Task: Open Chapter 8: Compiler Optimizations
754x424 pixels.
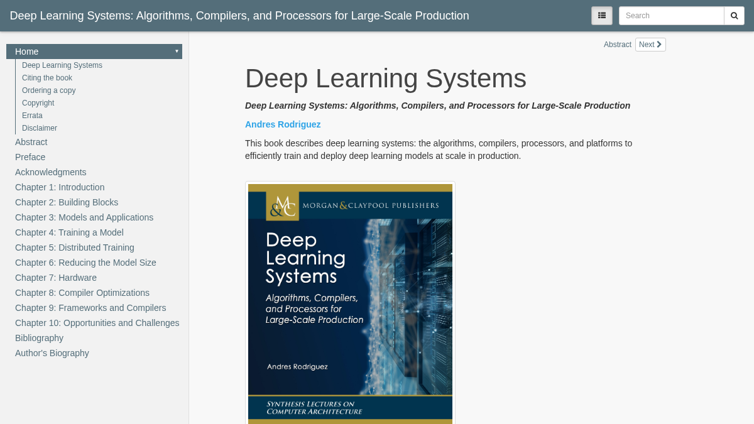Action: 82,293
